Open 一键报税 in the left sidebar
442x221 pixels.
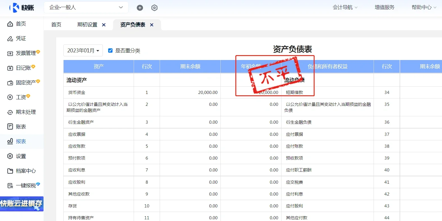click(26, 186)
